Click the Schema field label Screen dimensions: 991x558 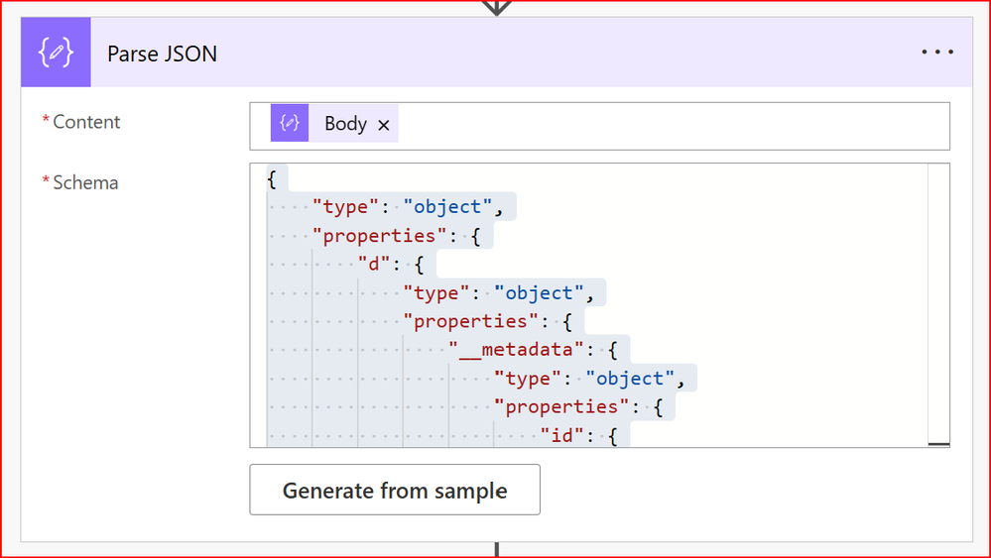point(85,182)
